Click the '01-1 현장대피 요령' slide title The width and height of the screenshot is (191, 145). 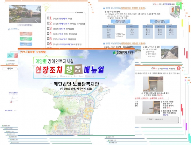pyautogui.click(x=164, y=4)
